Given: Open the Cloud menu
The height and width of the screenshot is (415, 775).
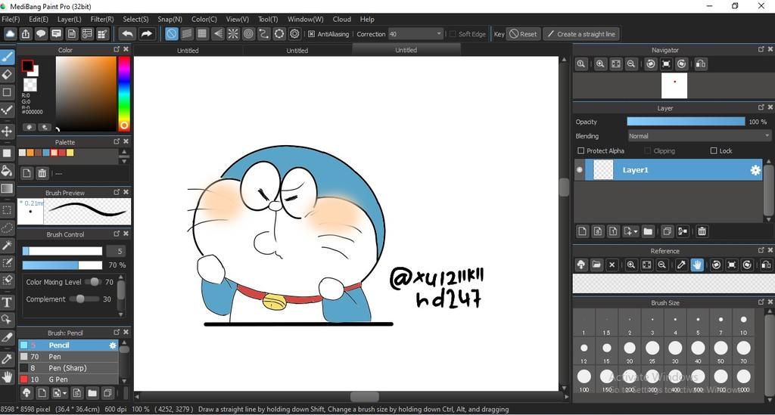Looking at the screenshot, I should (341, 19).
